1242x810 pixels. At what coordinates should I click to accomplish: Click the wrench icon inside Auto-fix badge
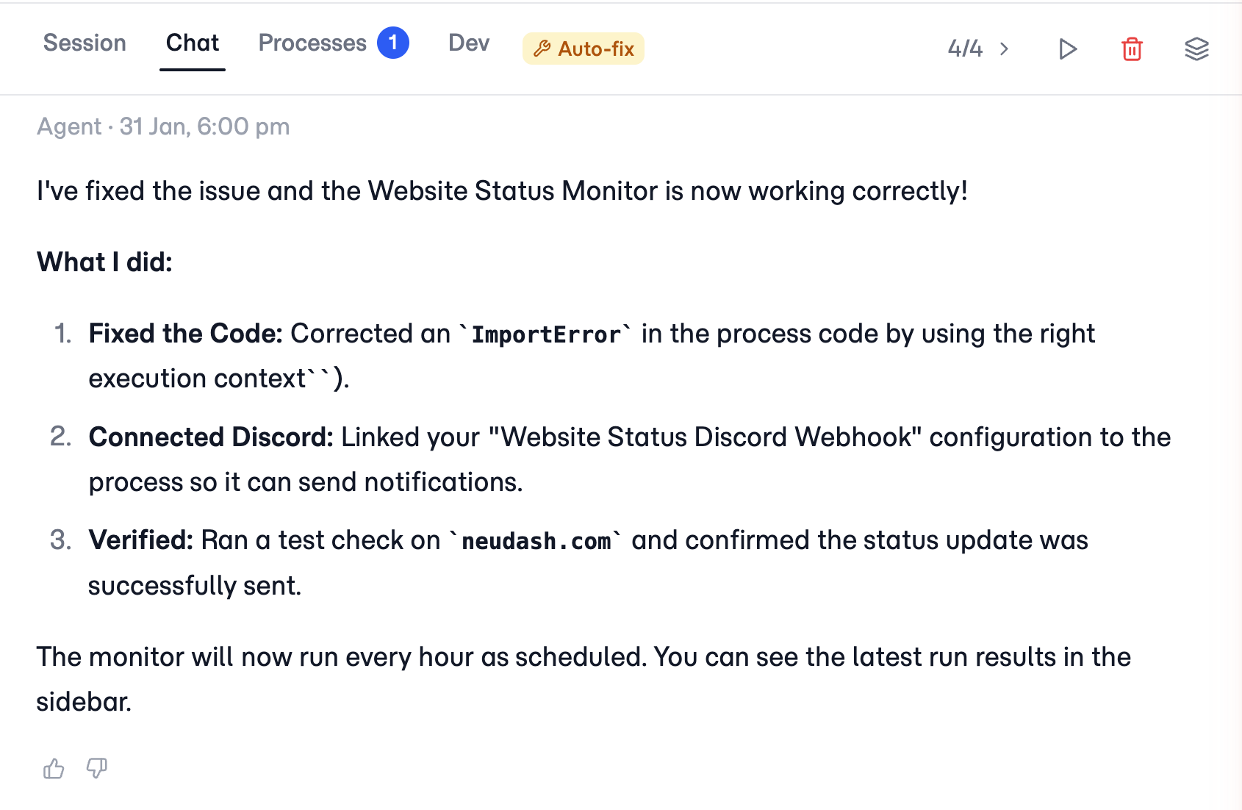point(543,49)
